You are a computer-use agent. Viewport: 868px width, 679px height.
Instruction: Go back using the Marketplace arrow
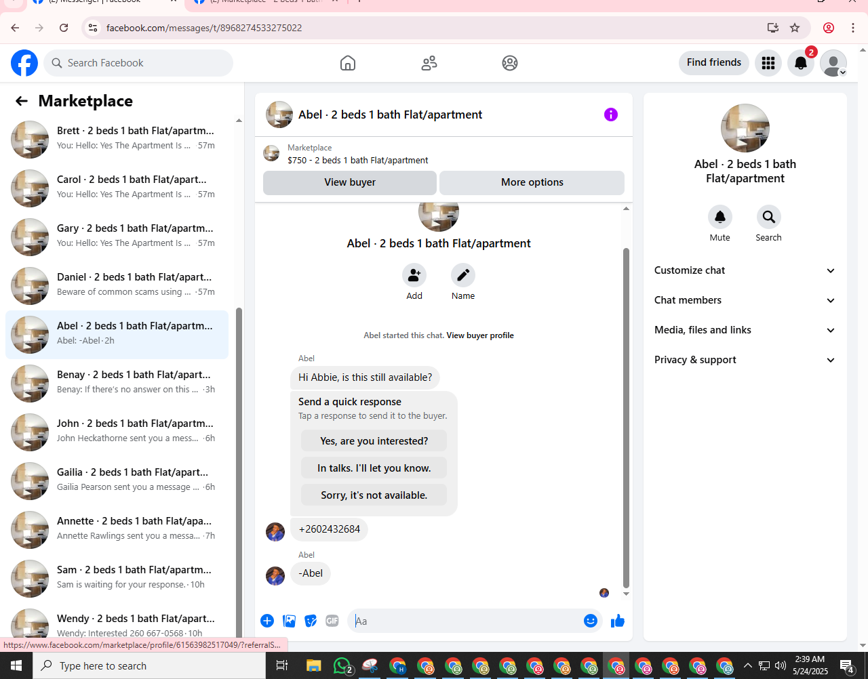tap(22, 101)
